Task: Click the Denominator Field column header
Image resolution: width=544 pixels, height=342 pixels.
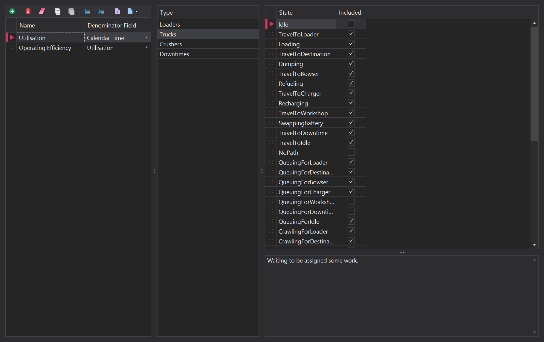Action: 118,25
